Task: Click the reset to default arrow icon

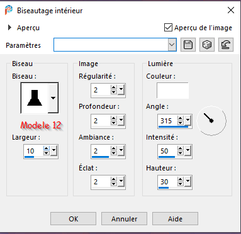Action: coord(226,45)
